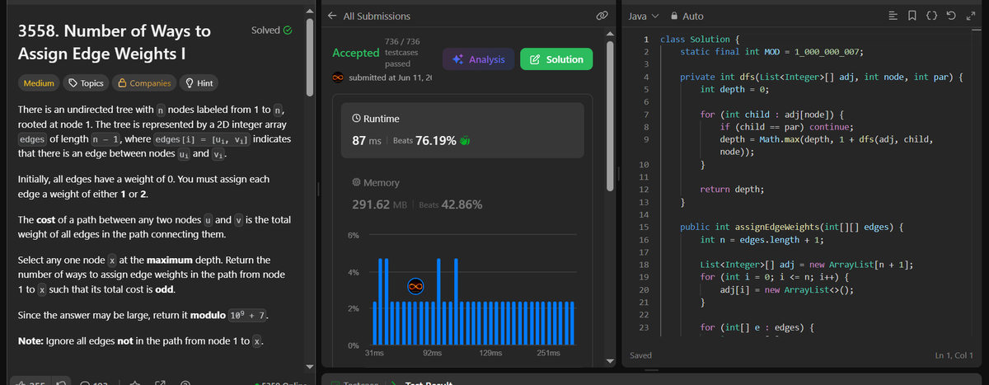Click the 92ms chart axis label
Screen dimensions: 989x385
pos(431,353)
